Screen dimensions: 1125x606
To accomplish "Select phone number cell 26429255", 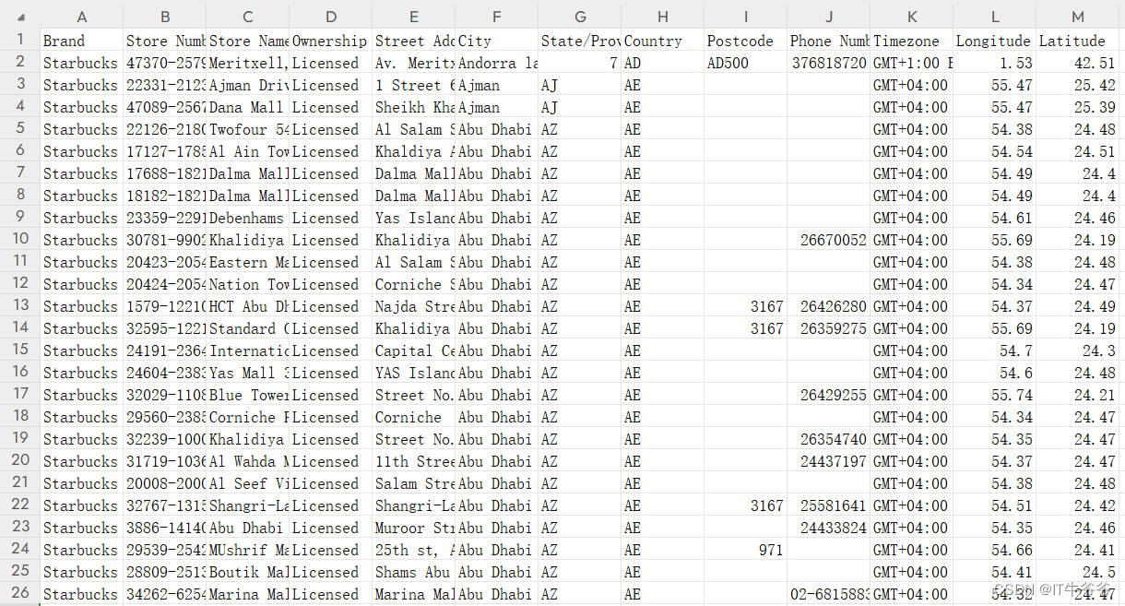I will tap(828, 395).
